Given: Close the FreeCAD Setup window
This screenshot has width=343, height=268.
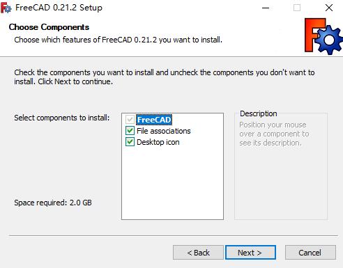Looking at the screenshot, I should pos(329,8).
